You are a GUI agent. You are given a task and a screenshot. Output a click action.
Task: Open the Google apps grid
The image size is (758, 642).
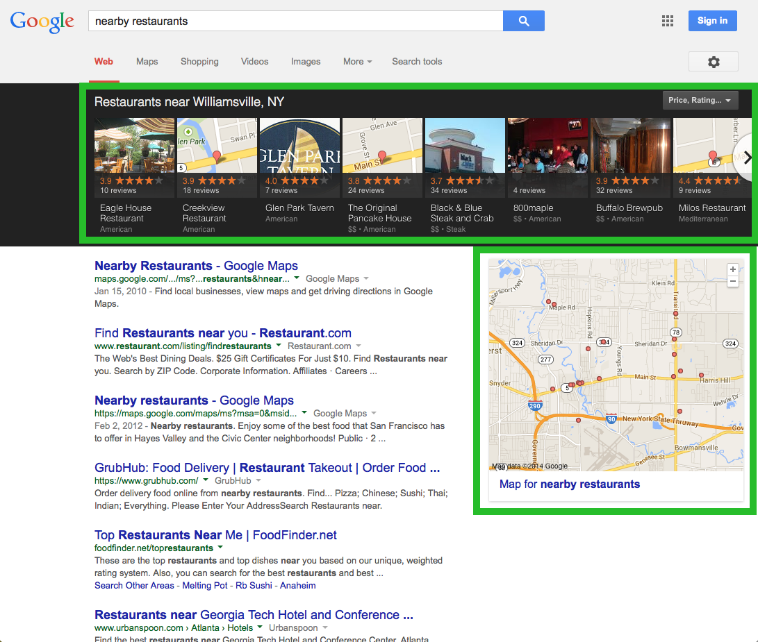click(668, 21)
